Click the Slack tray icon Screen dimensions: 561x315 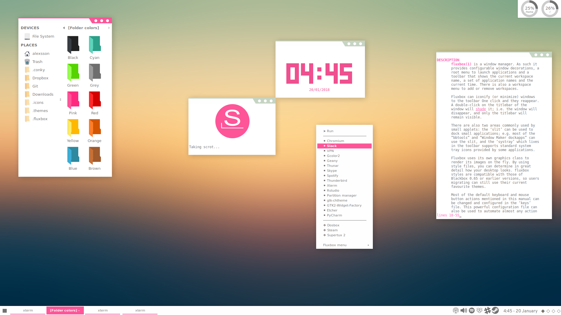point(487,311)
